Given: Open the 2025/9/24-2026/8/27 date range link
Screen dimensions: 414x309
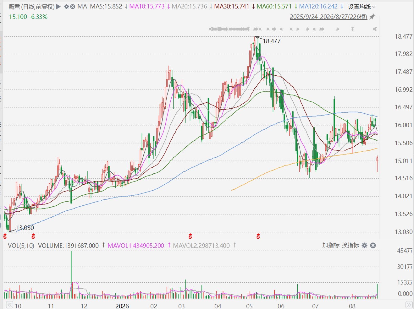Looking at the screenshot, I should [x=328, y=17].
